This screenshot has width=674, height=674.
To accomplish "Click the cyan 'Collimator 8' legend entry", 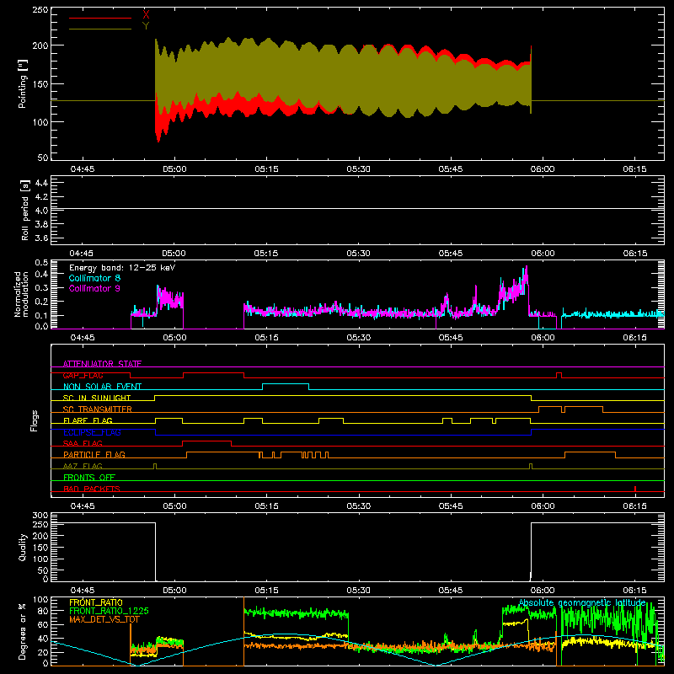I will click(94, 278).
